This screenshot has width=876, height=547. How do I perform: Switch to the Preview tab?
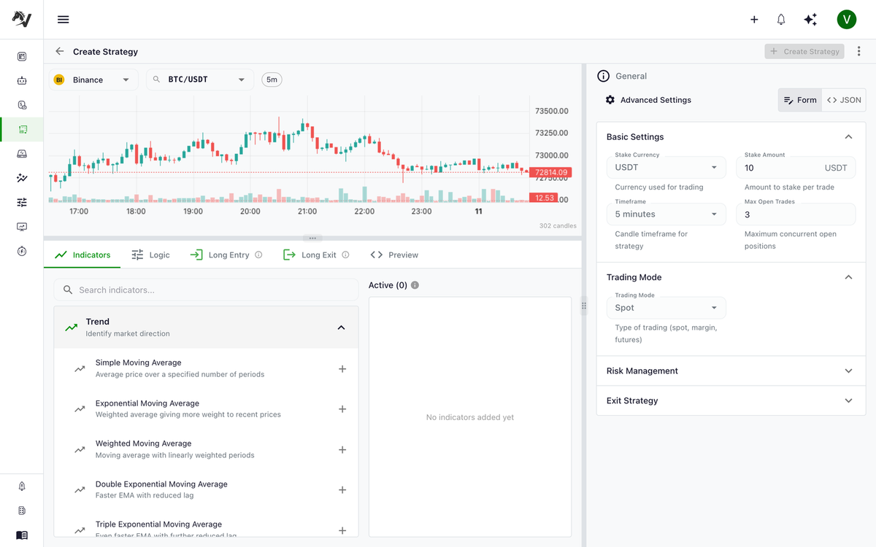click(x=394, y=255)
